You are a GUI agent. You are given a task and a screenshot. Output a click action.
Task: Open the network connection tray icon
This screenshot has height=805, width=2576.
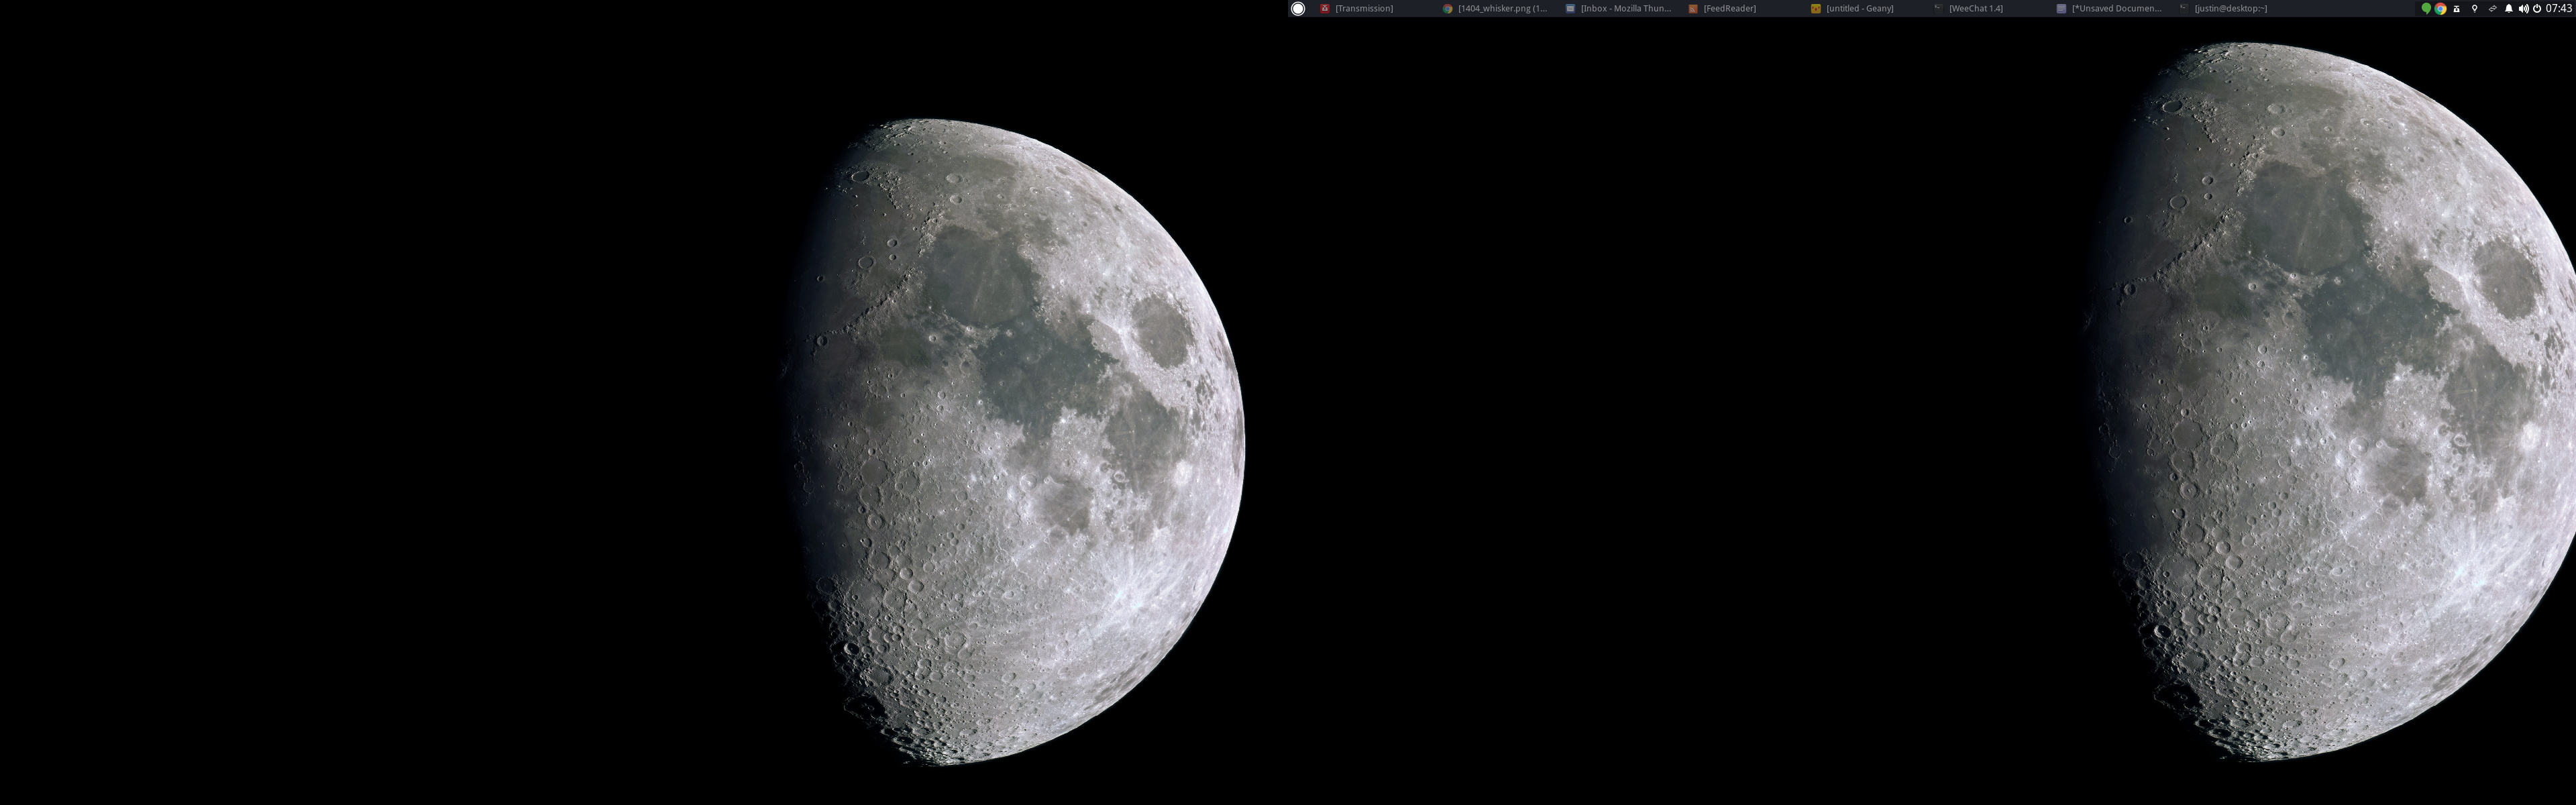tap(2493, 8)
